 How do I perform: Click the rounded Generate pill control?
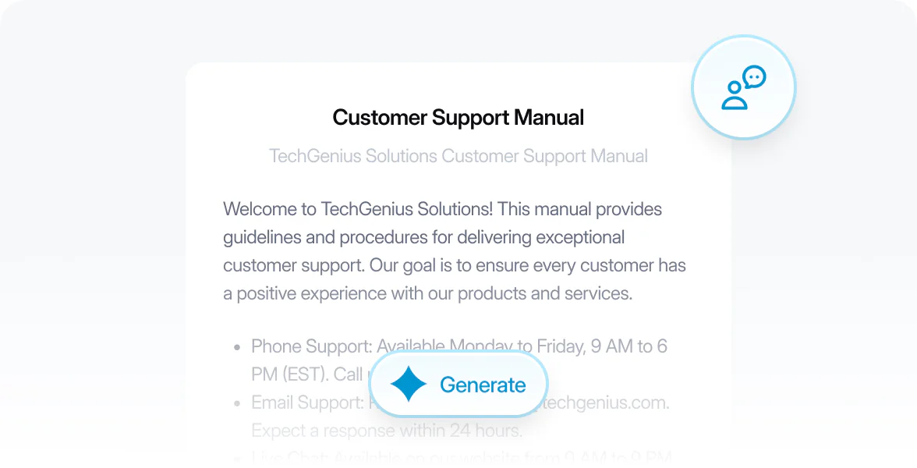[x=458, y=384]
